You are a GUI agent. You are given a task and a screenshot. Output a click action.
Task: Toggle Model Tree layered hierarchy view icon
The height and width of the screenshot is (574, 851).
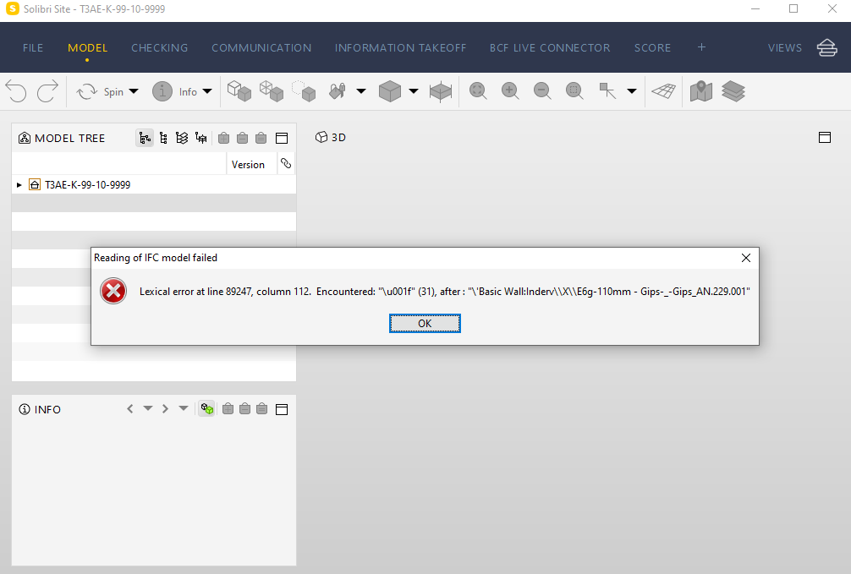pyautogui.click(x=182, y=139)
